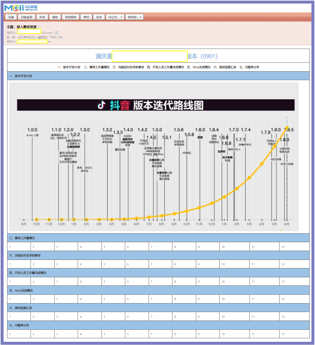Viewport: 315px width, 345px height.
Task: Select the 四、开发人员工作量完成情况 section header
Action: pos(158,273)
